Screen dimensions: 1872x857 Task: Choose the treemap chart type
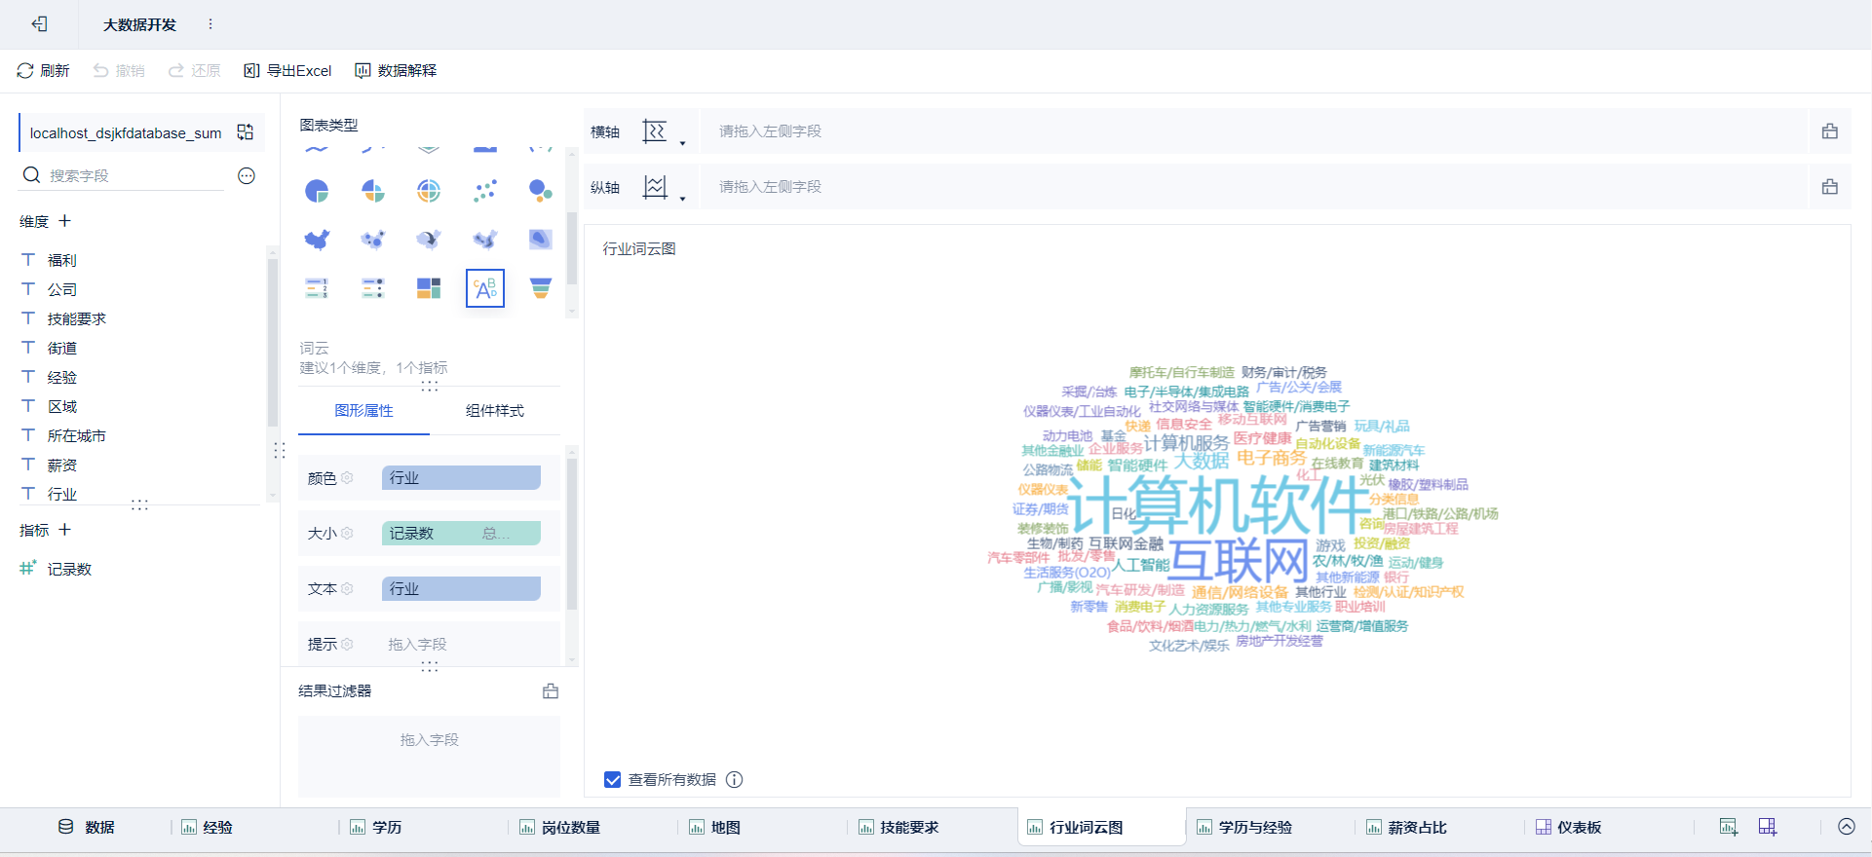[x=429, y=288]
